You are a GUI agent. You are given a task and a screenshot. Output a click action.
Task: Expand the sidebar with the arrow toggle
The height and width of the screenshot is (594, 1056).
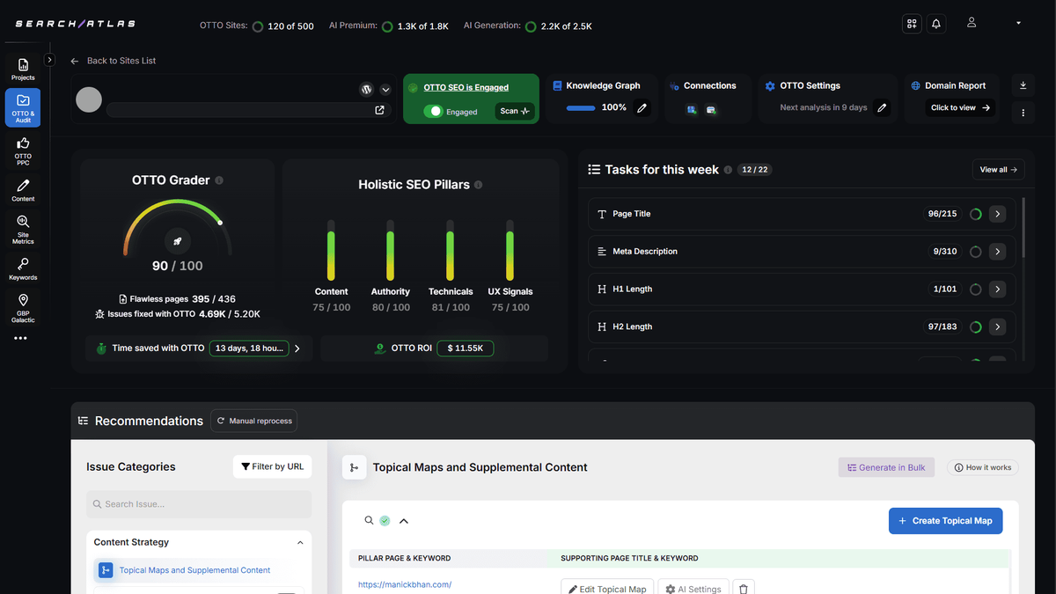click(50, 60)
